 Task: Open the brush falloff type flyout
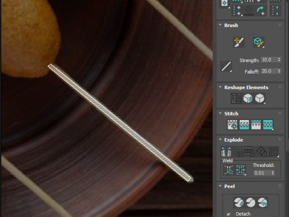pos(226,66)
